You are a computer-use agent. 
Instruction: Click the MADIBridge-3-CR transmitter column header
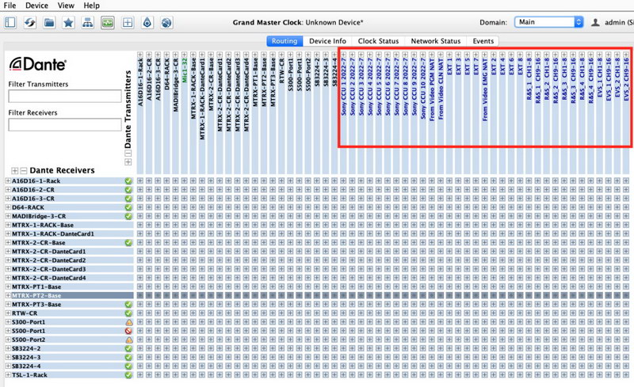(175, 85)
